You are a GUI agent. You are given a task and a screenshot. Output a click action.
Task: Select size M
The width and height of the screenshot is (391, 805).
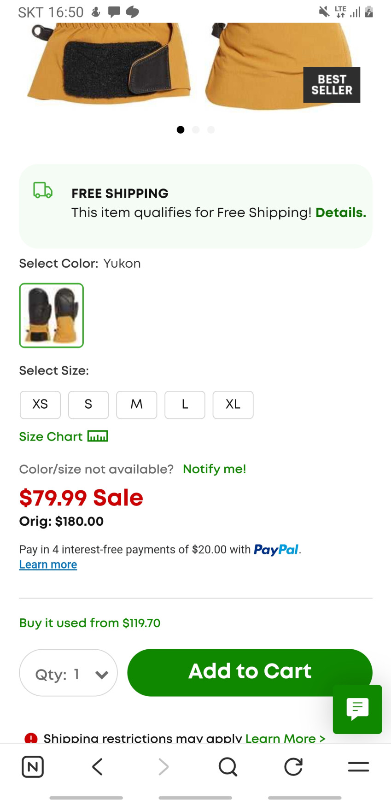pyautogui.click(x=136, y=405)
